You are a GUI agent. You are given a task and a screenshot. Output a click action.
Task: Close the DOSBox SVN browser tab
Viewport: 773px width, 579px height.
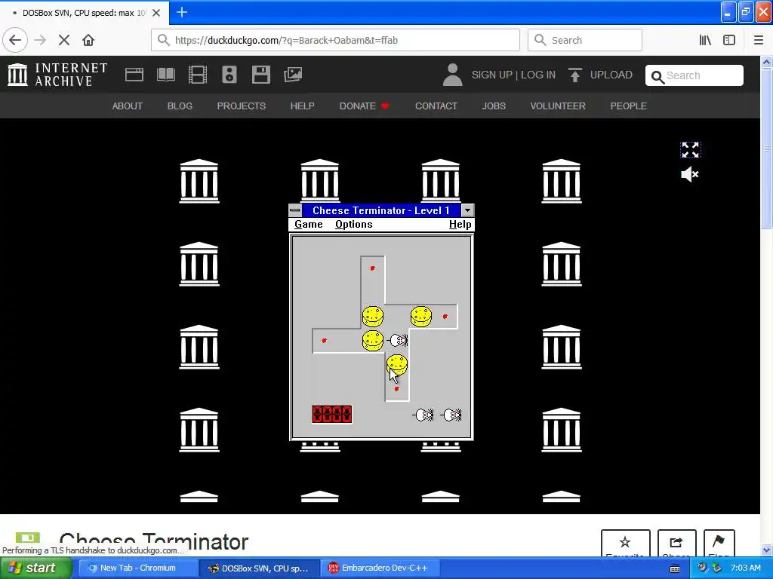point(156,13)
